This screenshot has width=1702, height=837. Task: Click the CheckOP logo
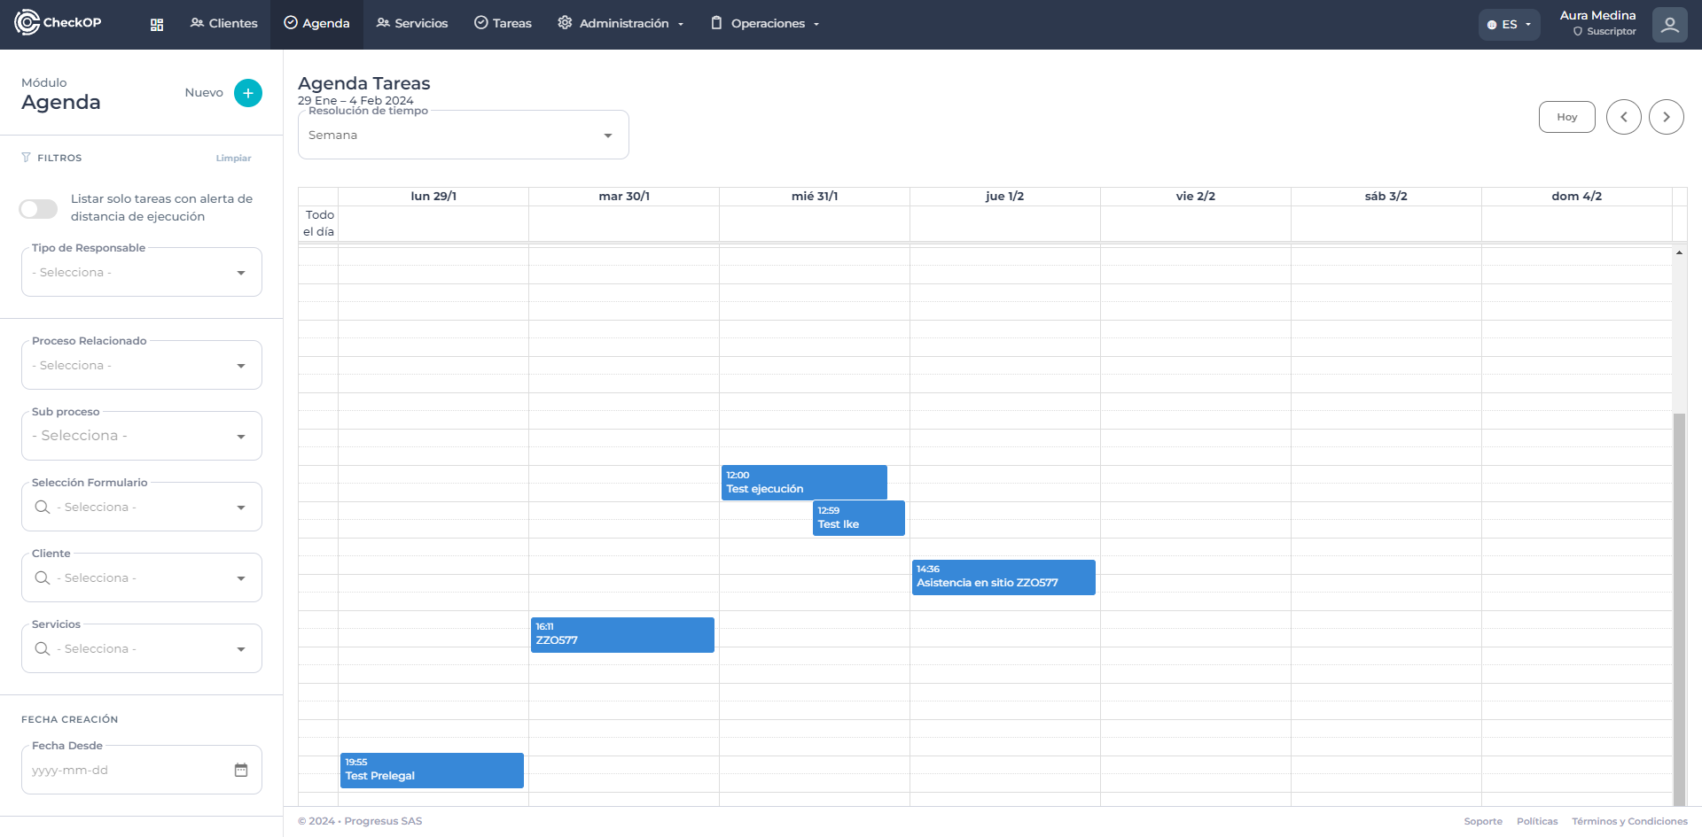coord(59,22)
